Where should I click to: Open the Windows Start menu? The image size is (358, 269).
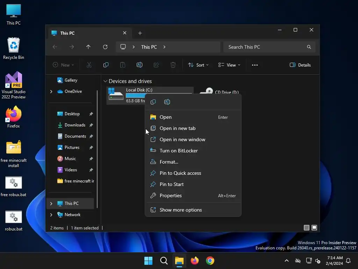pos(148,261)
